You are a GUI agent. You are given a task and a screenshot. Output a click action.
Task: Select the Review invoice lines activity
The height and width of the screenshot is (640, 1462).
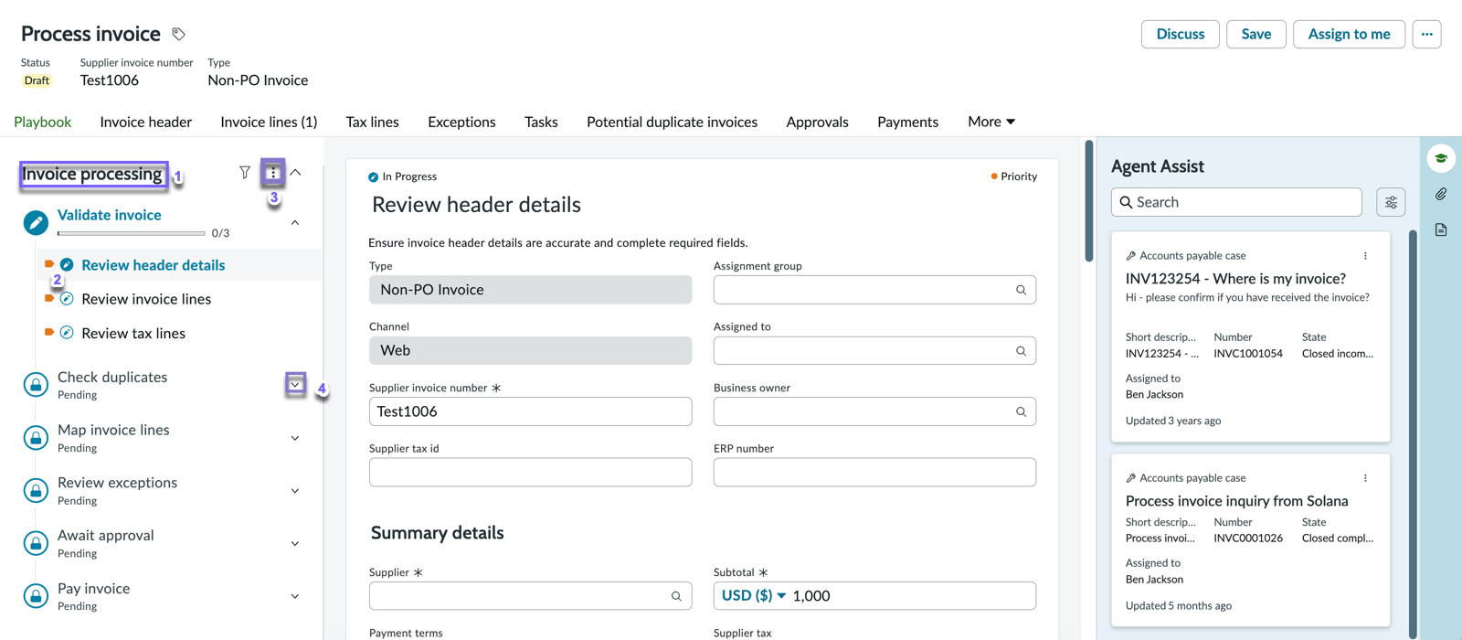coord(146,299)
